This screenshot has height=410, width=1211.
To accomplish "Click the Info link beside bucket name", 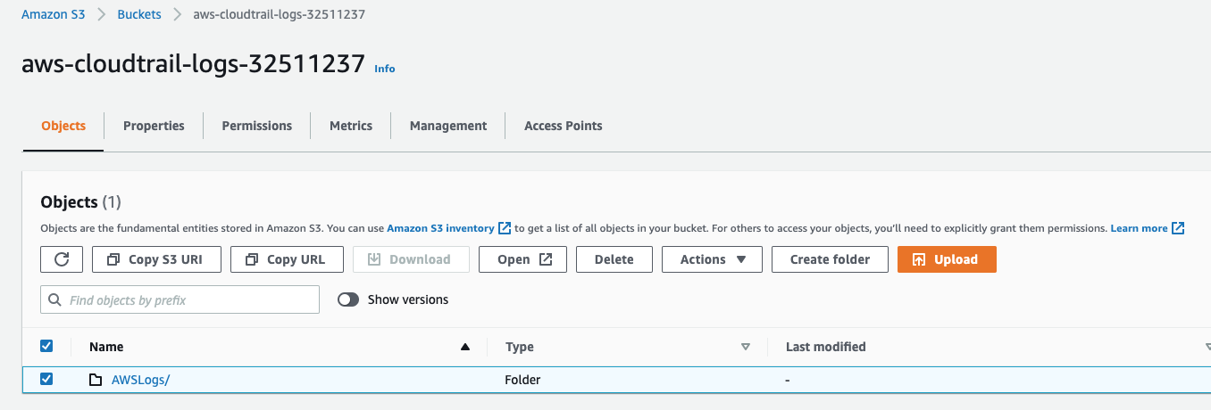I will coord(385,69).
